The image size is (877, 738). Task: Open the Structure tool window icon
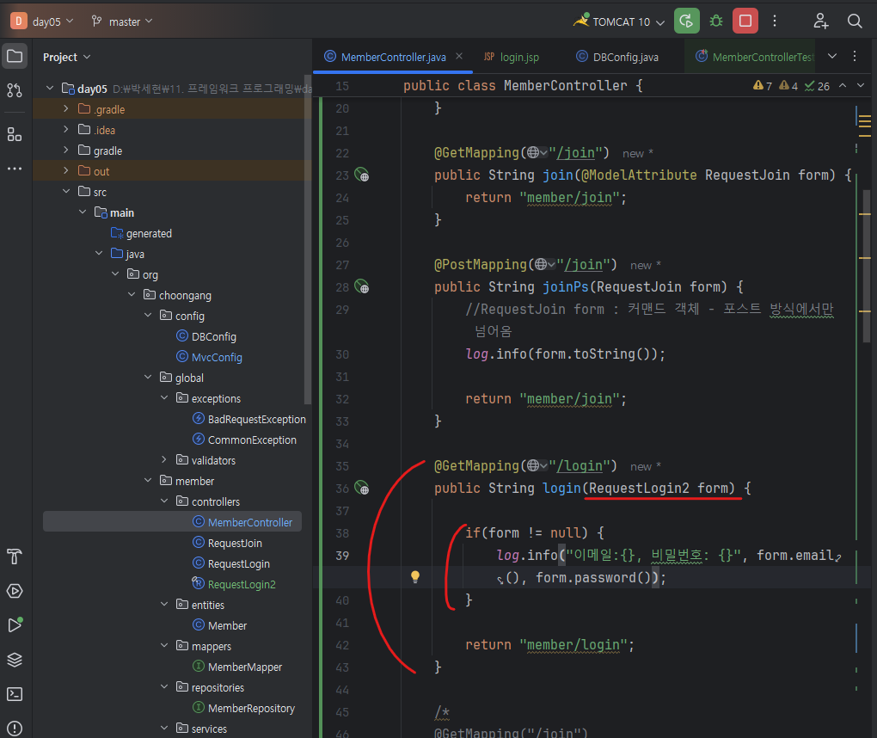(x=15, y=134)
